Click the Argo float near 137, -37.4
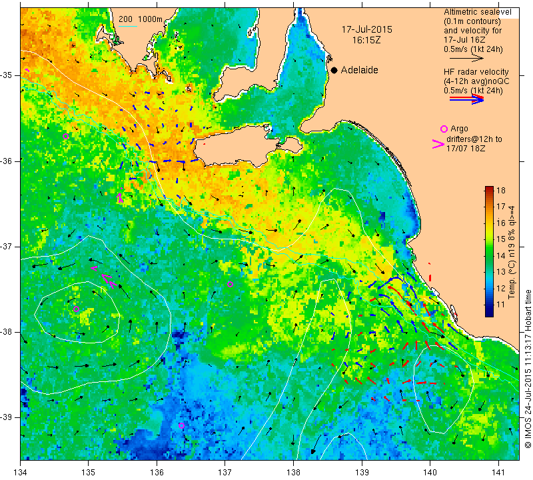533x480 pixels. (230, 285)
